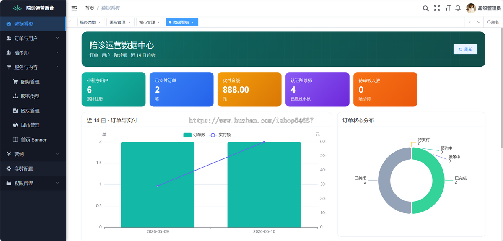Click the green lotus logo icon
The height and width of the screenshot is (241, 503).
tap(17, 8)
